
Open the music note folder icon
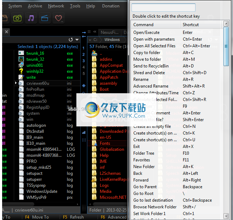coord(31,18)
